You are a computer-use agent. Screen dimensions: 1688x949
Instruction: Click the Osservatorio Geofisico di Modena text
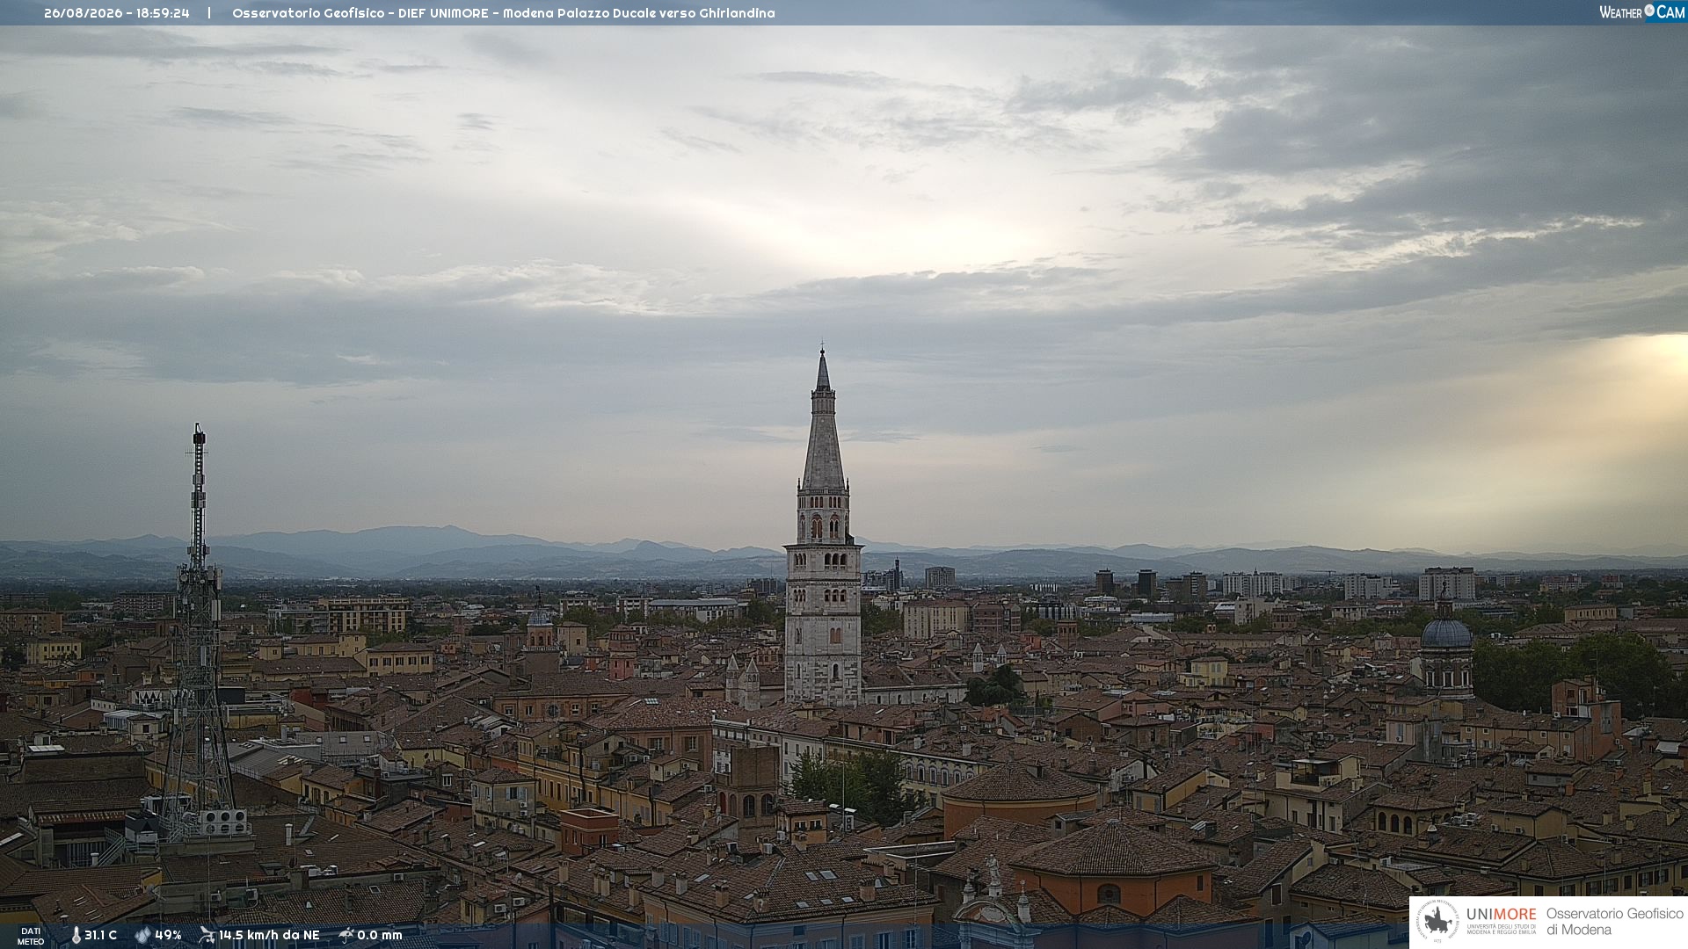pos(1614,921)
